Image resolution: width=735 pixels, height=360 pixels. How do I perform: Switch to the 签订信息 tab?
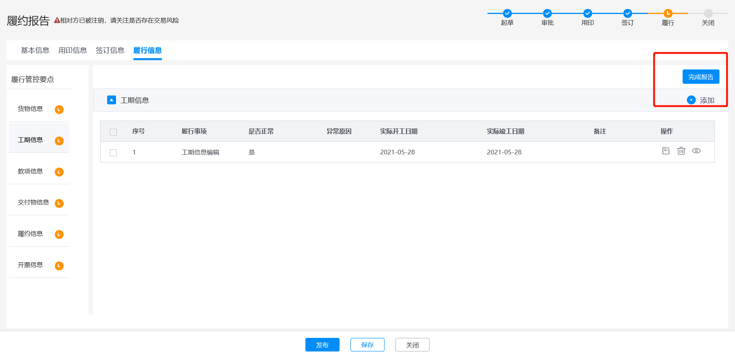(110, 50)
